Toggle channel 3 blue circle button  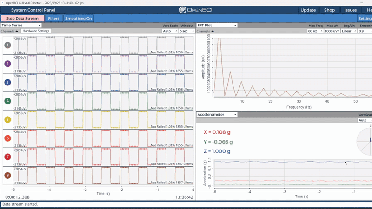(x=7, y=82)
